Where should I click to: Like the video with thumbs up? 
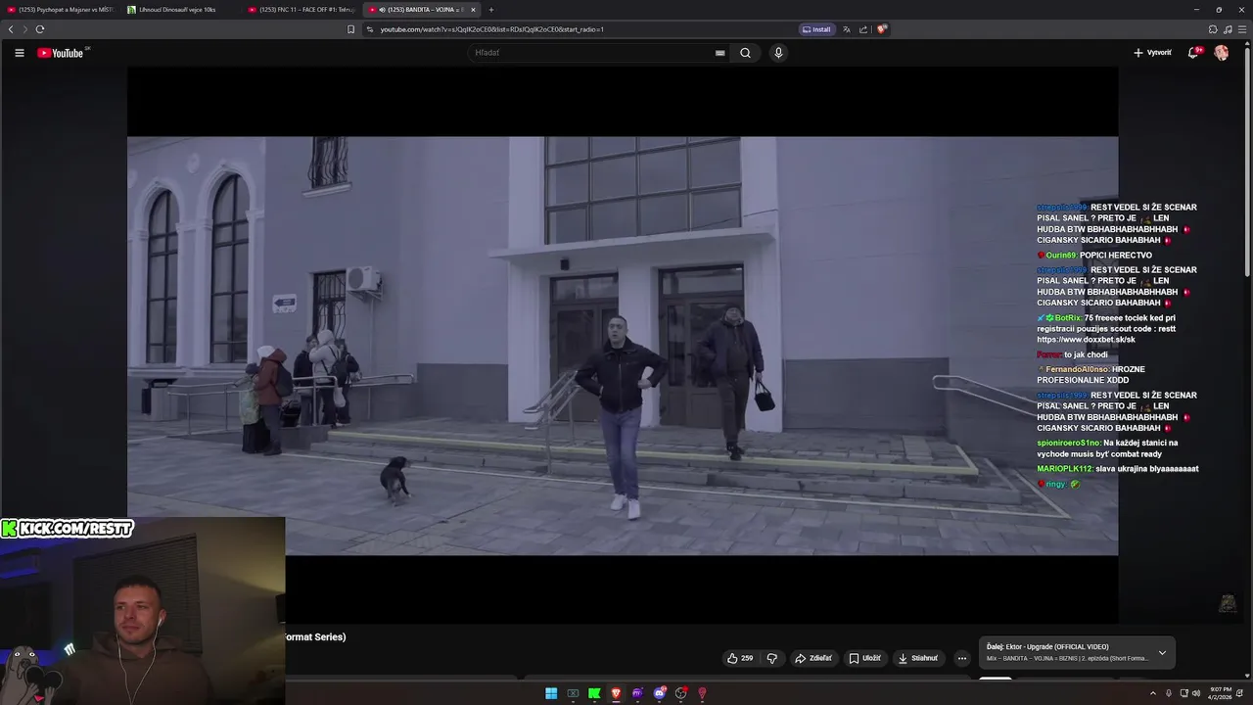coord(740,658)
